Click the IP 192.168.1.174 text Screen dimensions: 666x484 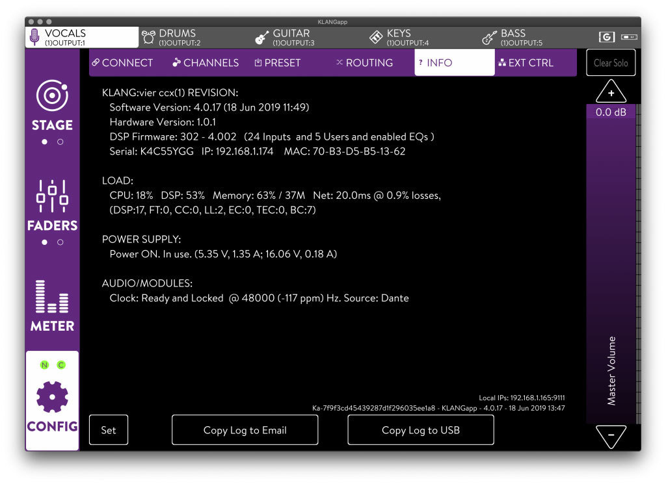pyautogui.click(x=237, y=151)
